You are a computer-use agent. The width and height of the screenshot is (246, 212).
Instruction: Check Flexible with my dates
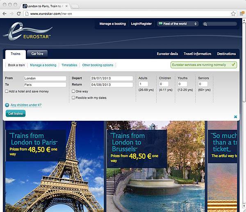(73, 98)
